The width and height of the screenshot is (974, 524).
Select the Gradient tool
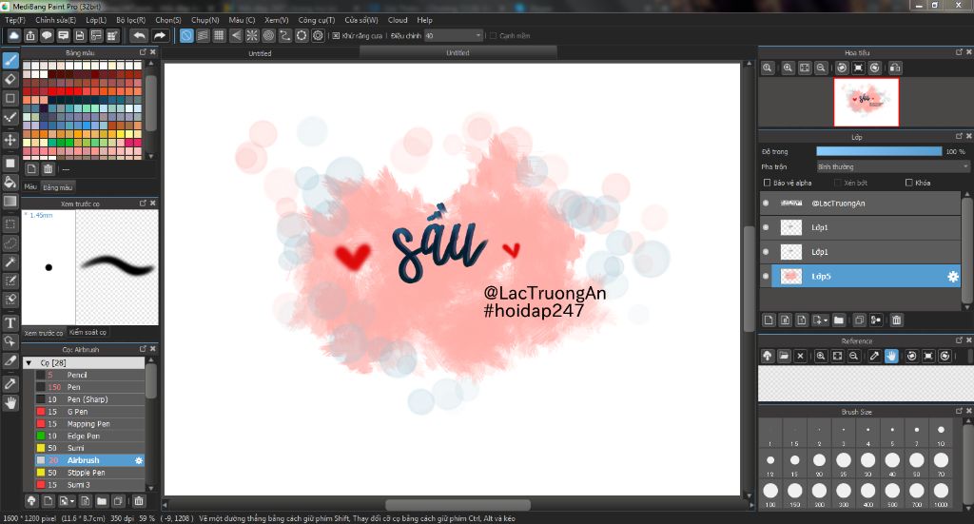pyautogui.click(x=10, y=202)
